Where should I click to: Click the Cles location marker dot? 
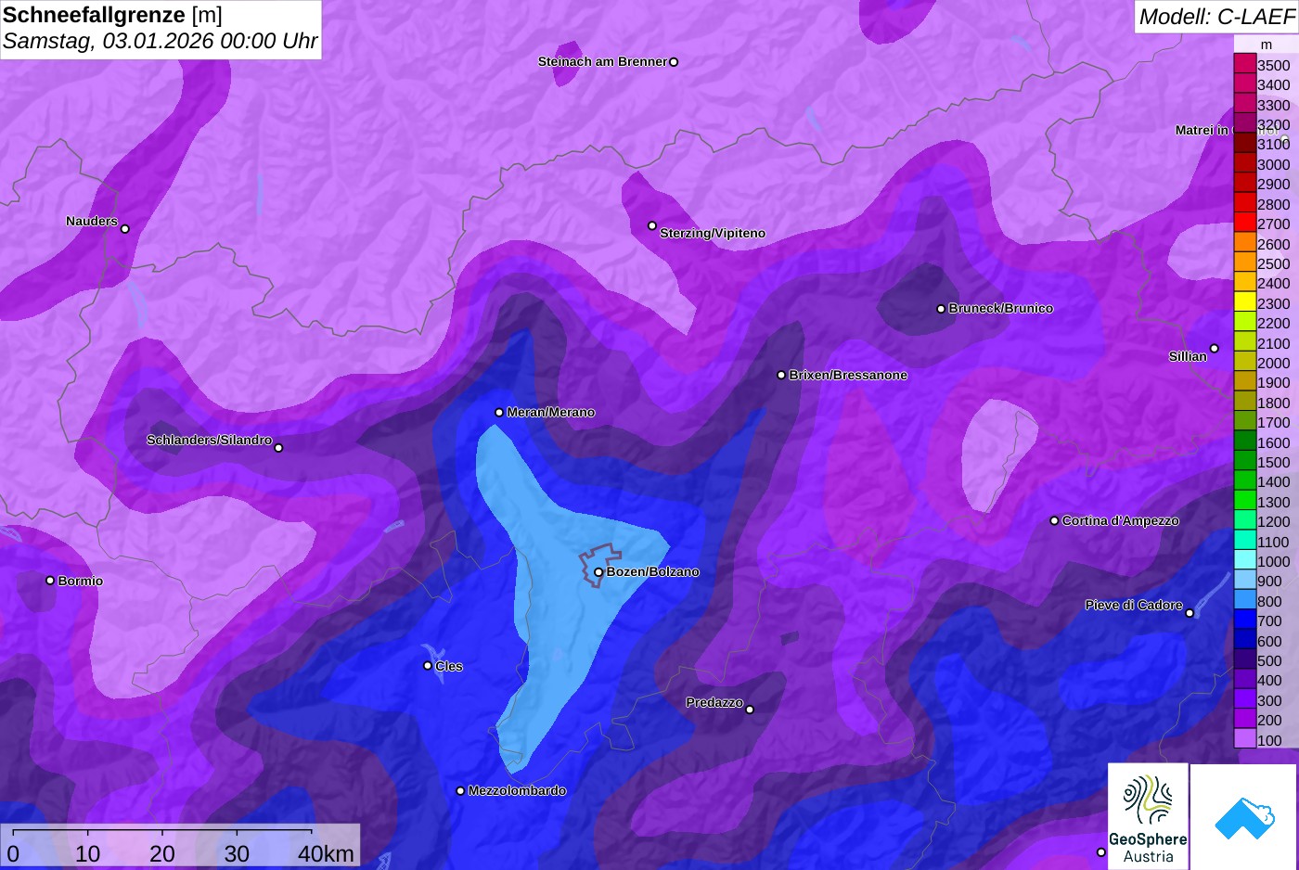tap(428, 665)
